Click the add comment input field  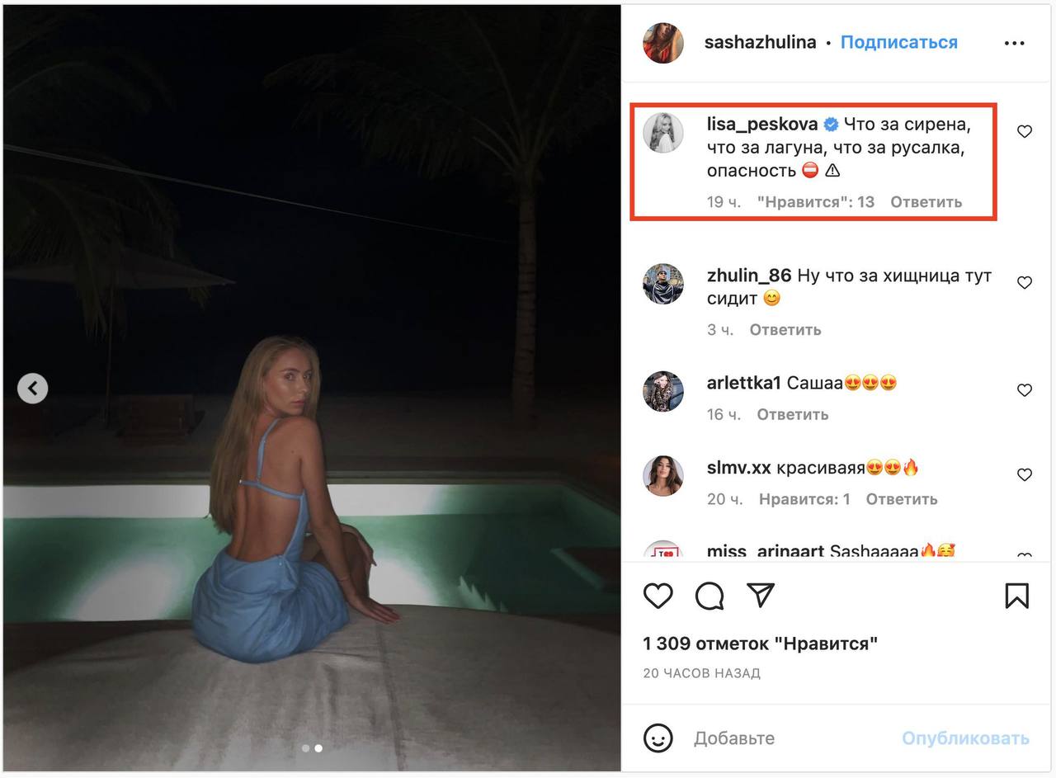[792, 738]
